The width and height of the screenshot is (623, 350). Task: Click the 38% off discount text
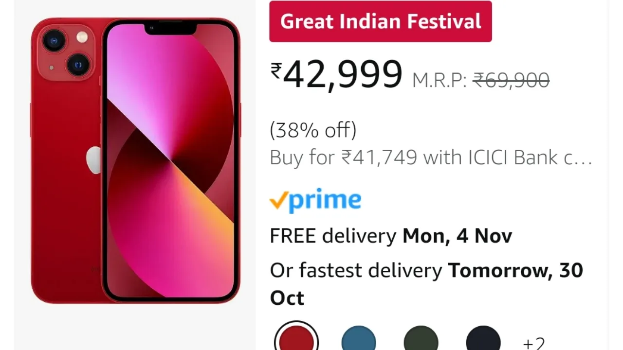click(x=313, y=130)
